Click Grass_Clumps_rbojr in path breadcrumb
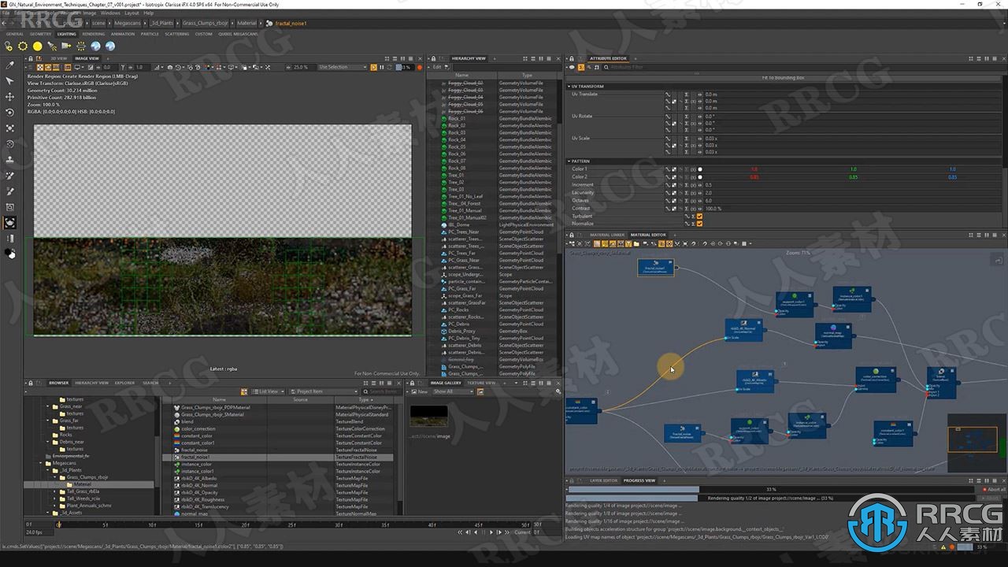The image size is (1008, 567). point(205,24)
